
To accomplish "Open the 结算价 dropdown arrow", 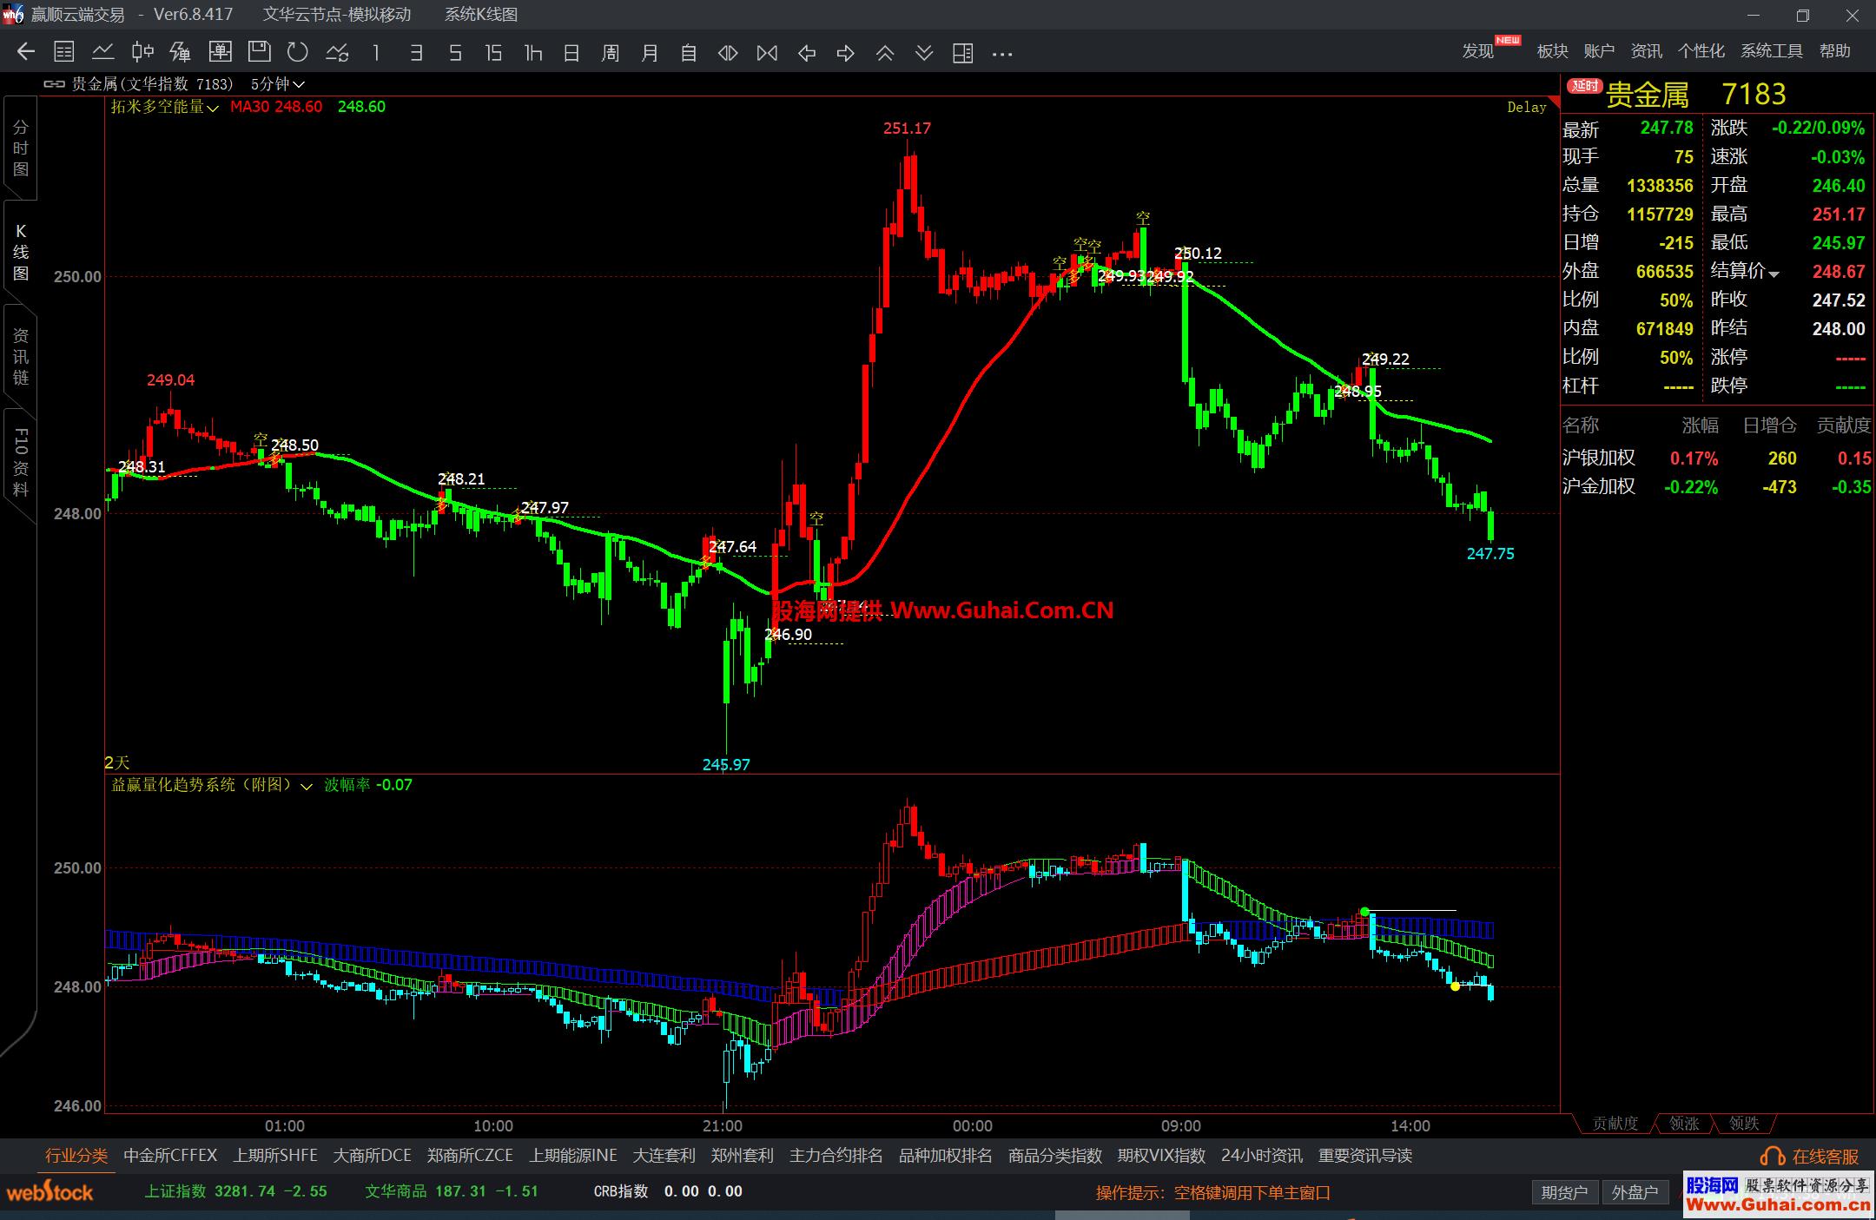I will 1774,274.
